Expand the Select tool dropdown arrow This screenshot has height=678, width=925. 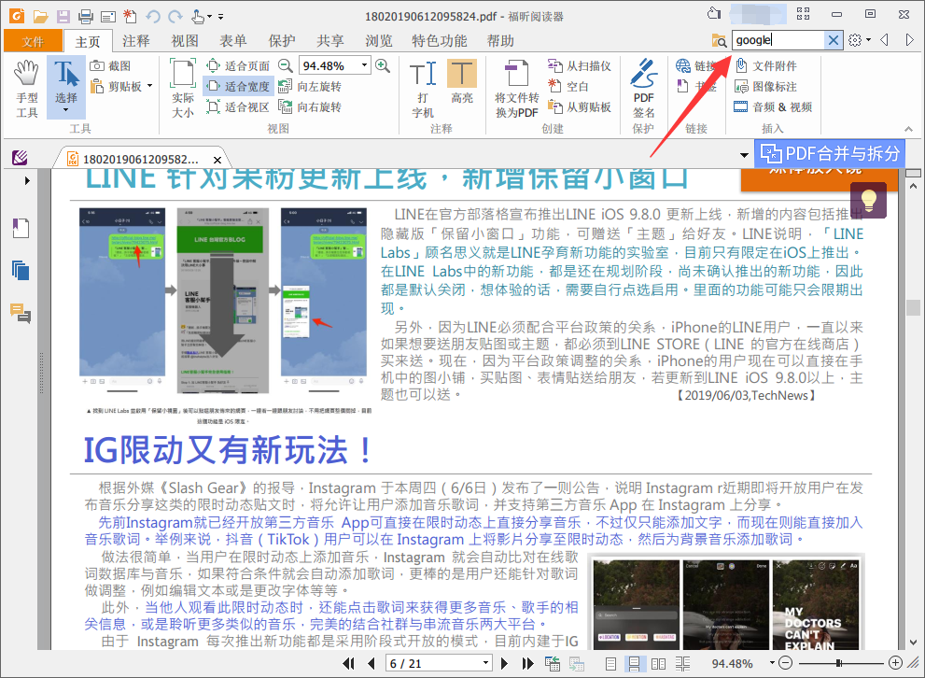point(66,110)
